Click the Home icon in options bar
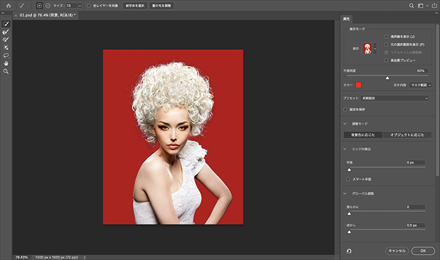The image size is (440, 260). 8,5
